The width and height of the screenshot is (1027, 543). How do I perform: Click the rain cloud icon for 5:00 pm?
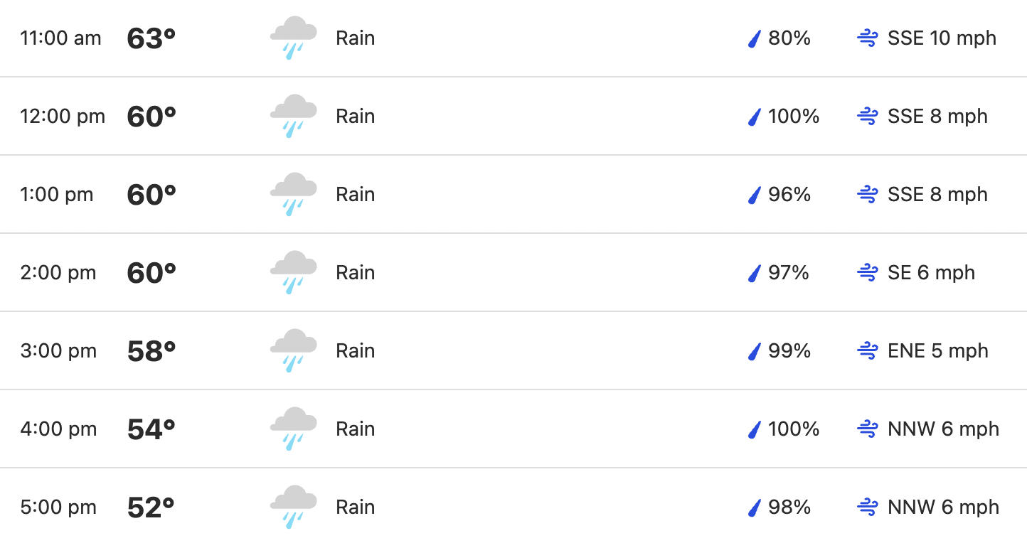293,507
